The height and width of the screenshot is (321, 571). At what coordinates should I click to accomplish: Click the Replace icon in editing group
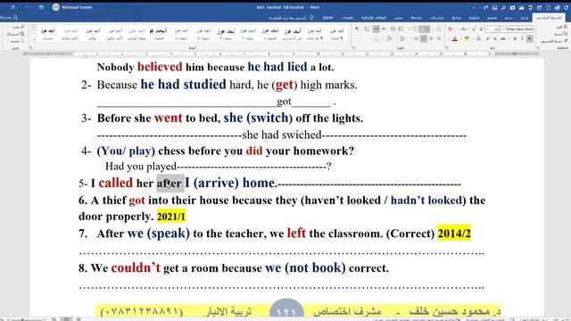(x=22, y=34)
